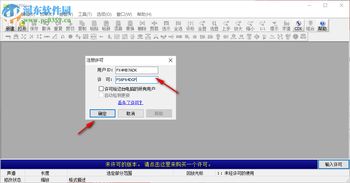Click the unlicensed version purchase banner
Image resolution: width=350 pixels, height=183 pixels.
coord(159,165)
